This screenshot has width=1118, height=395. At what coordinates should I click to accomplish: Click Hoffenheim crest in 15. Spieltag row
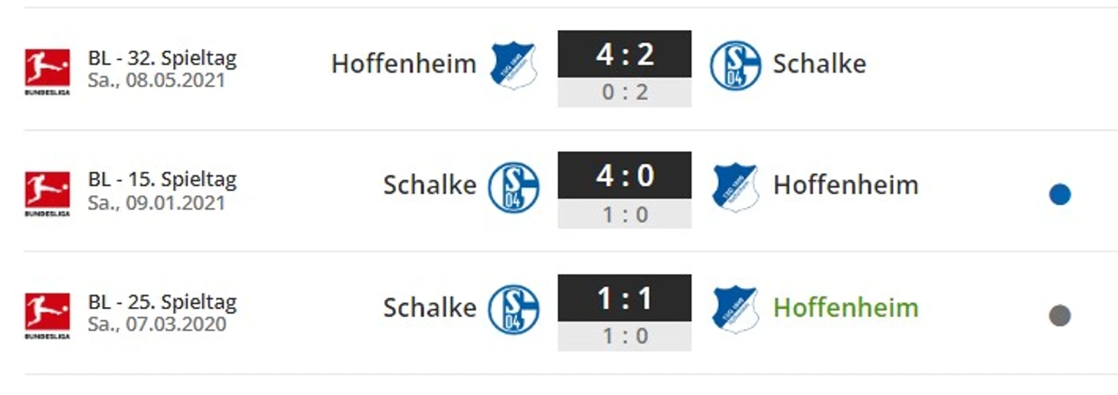tap(735, 187)
